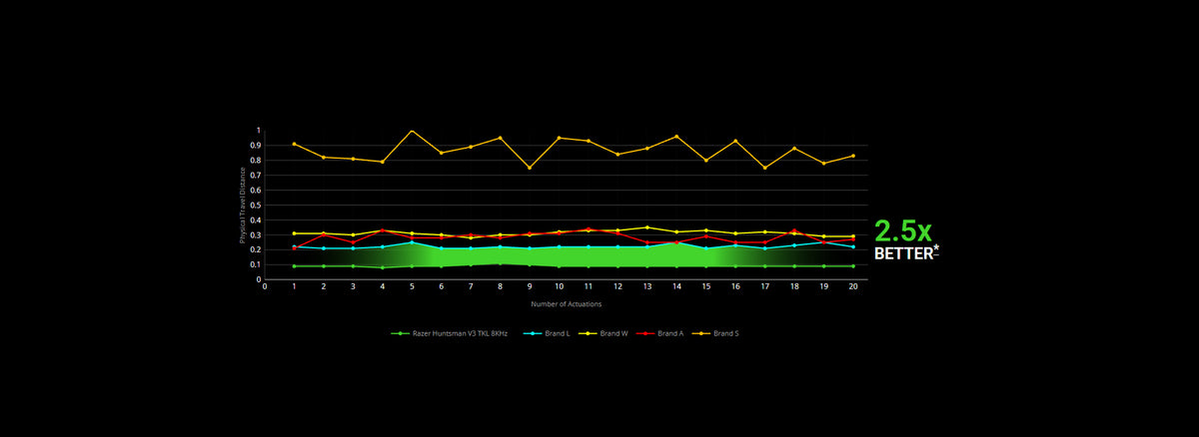Viewport: 1199px width, 437px height.
Task: Click Brand L point at actuation 5
Action: (x=412, y=242)
